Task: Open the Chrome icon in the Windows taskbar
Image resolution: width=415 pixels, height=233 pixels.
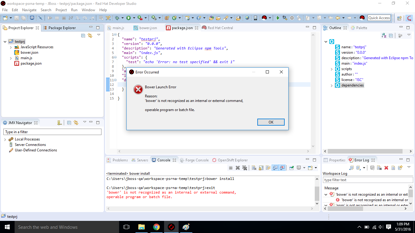Action: tap(156, 227)
